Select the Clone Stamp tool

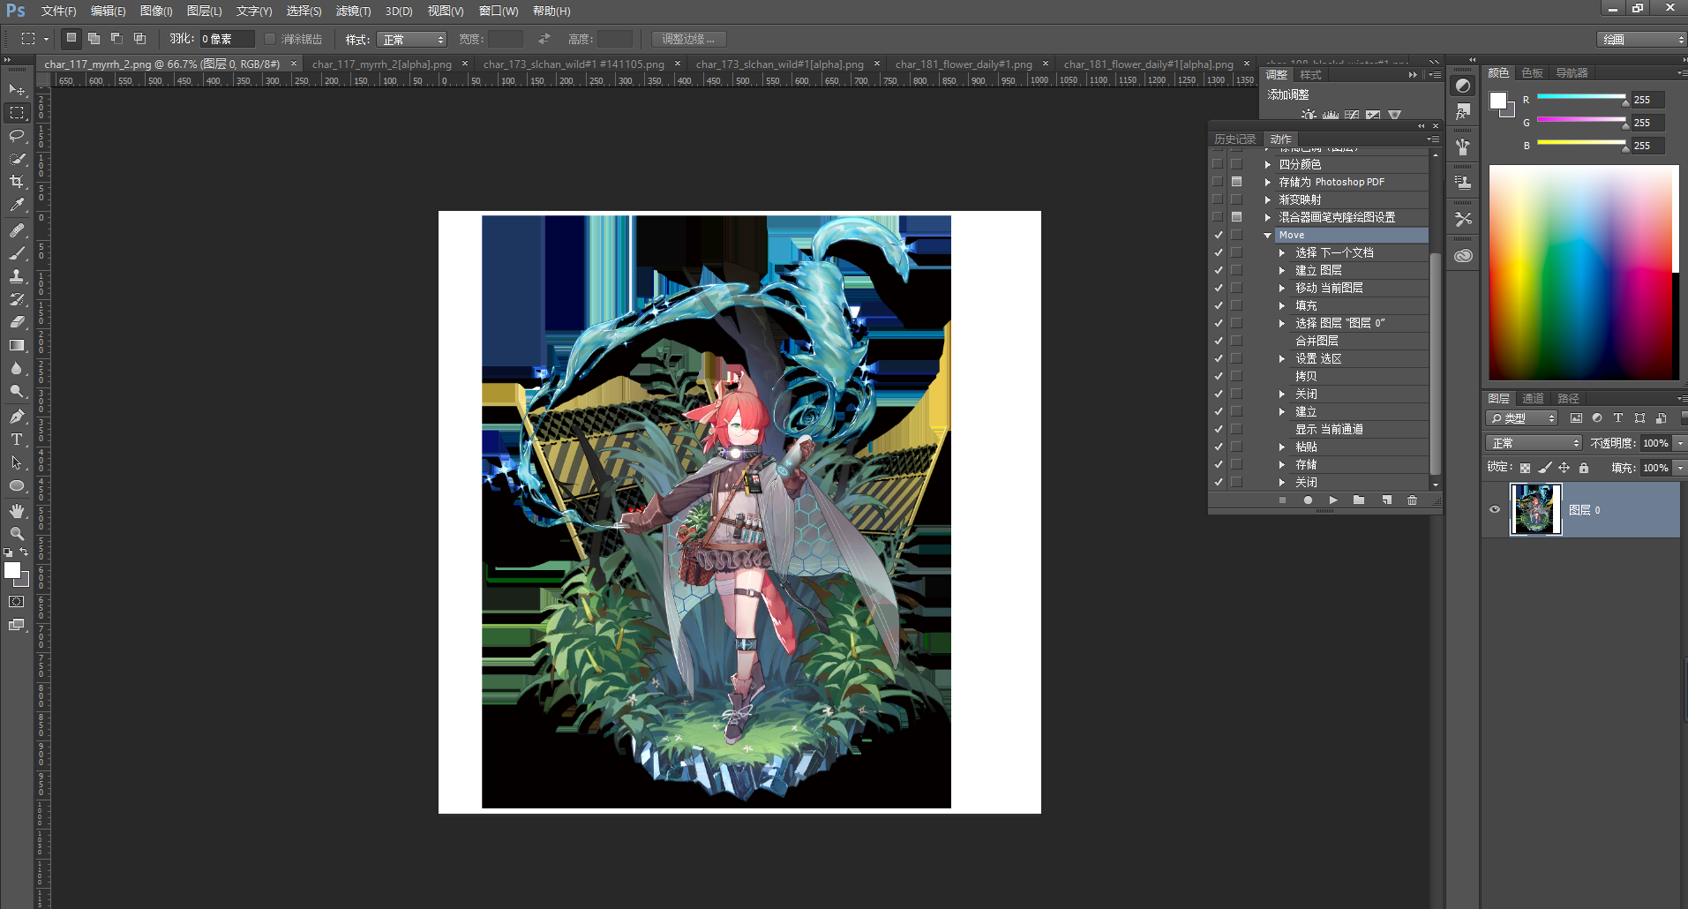tap(17, 276)
